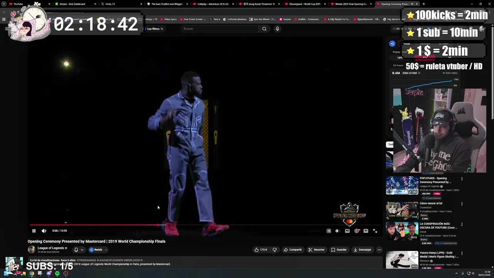Open LA CONSPIRACIÓN MÁS OSCURA video thumbnail
Image resolution: width=494 pixels, height=278 pixels.
[402, 231]
